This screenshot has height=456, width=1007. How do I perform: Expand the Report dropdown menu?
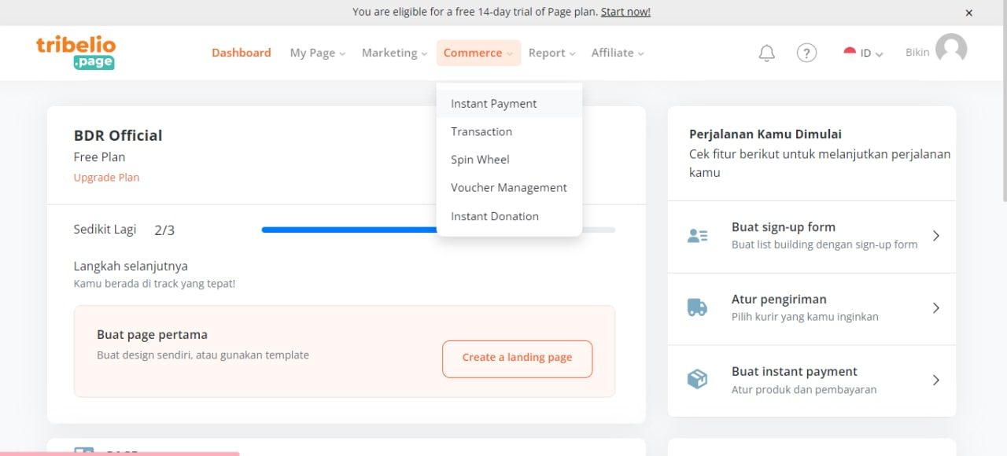click(x=551, y=53)
